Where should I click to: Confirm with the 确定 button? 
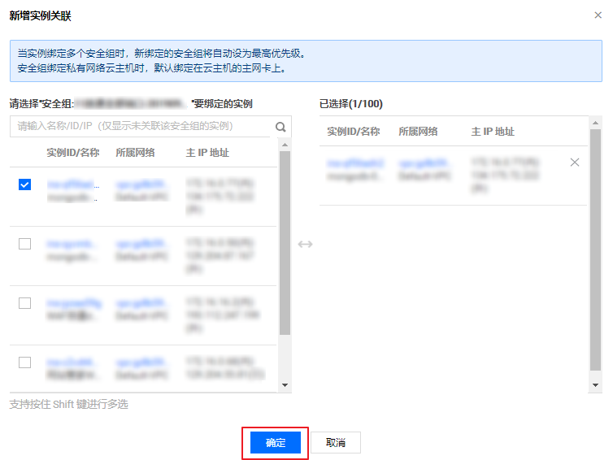pos(276,442)
